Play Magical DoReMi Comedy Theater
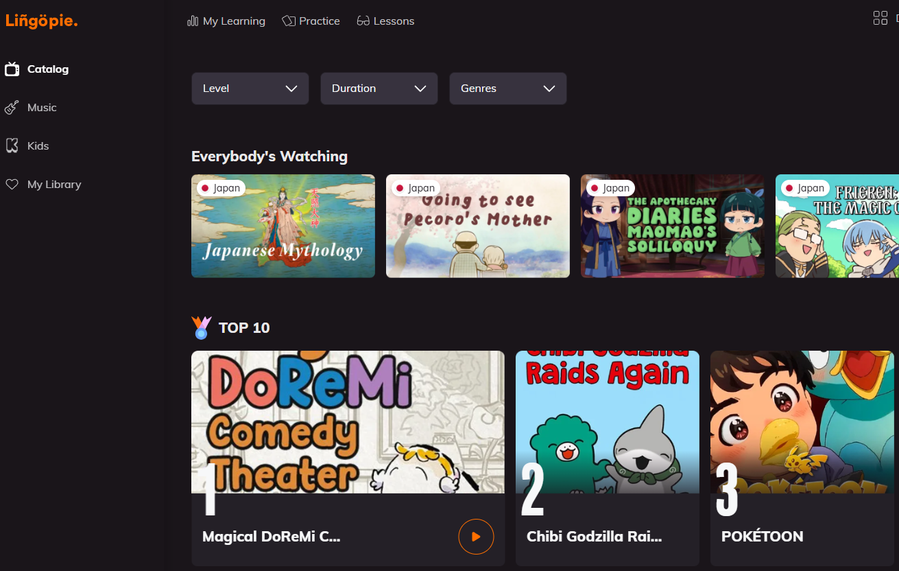The width and height of the screenshot is (899, 571). point(476,537)
